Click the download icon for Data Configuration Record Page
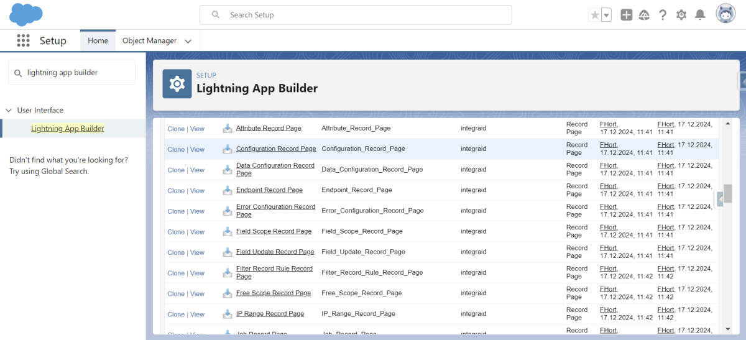Viewport: 746px width, 340px height. pyautogui.click(x=228, y=170)
